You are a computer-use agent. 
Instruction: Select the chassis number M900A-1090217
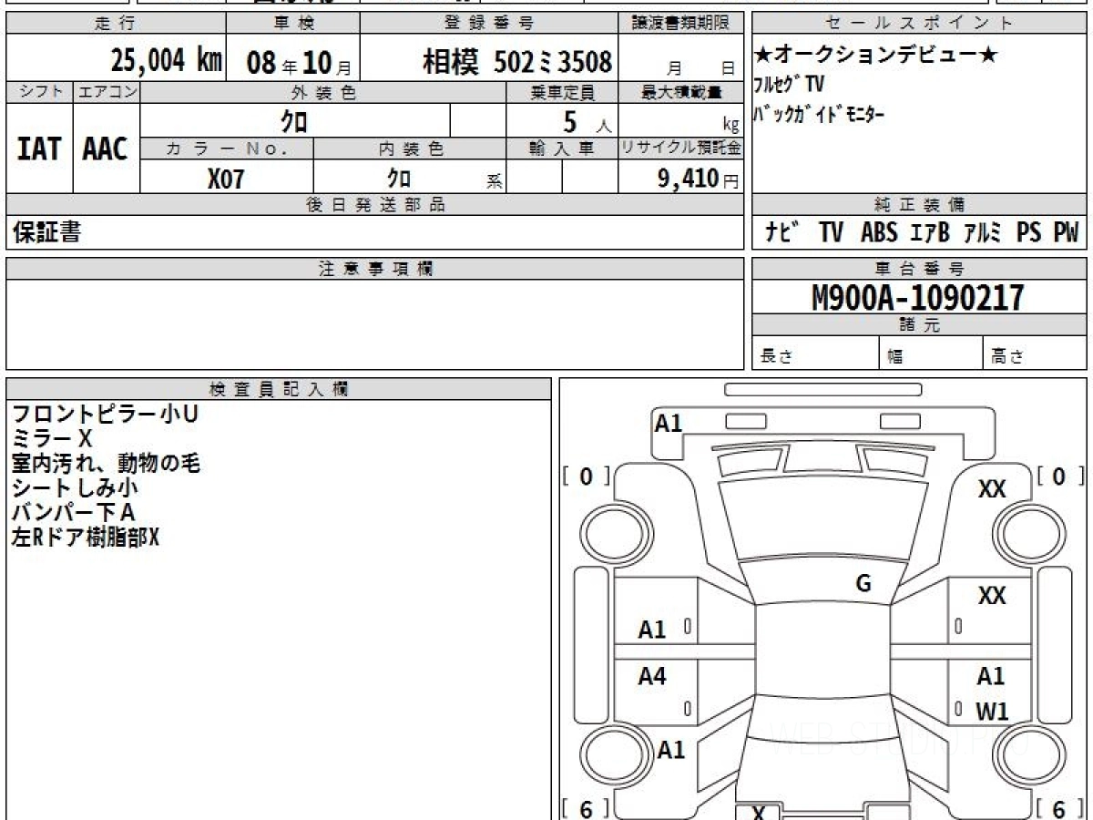tap(918, 297)
